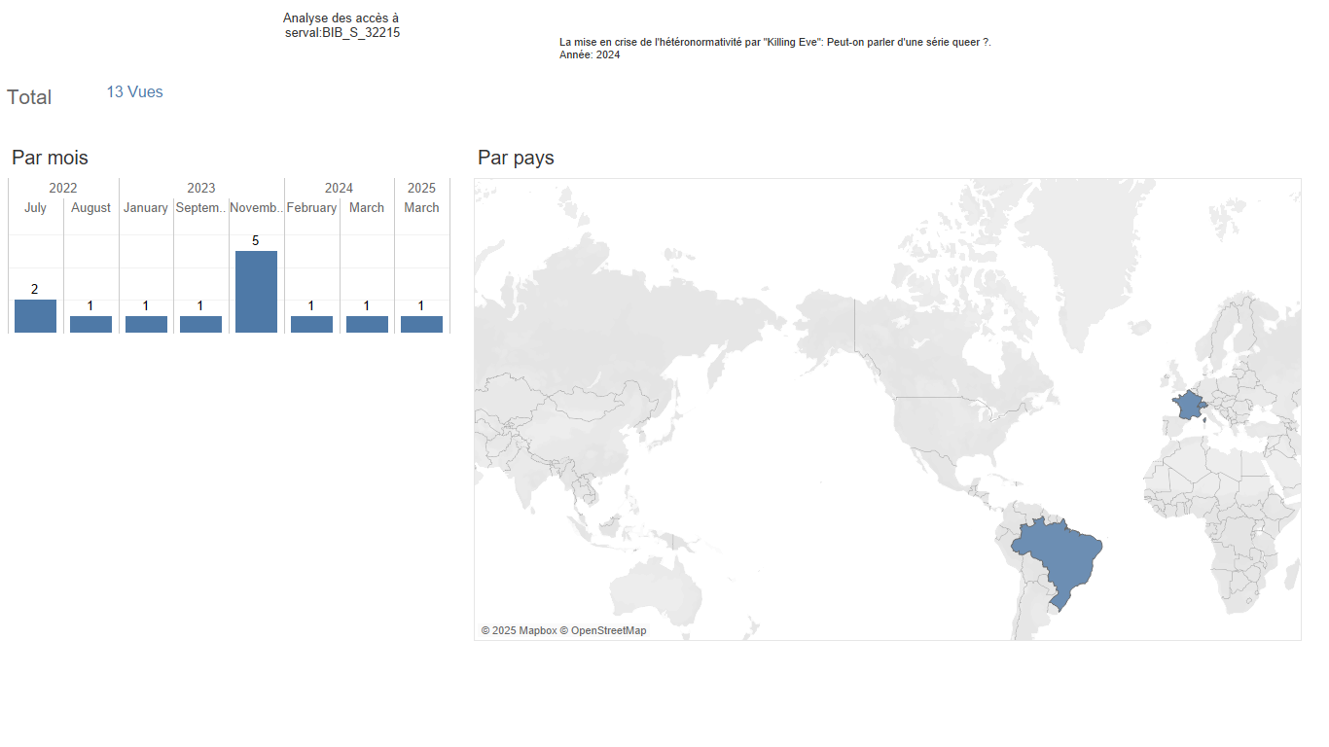Select the November 2023 bar showing 5
The height and width of the screenshot is (747, 1329).
tap(256, 292)
